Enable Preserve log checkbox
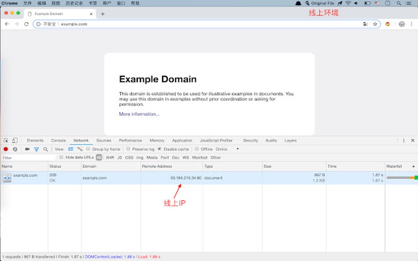 (128, 149)
